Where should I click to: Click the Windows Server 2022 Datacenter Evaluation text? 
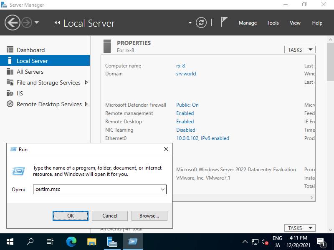coord(236,170)
